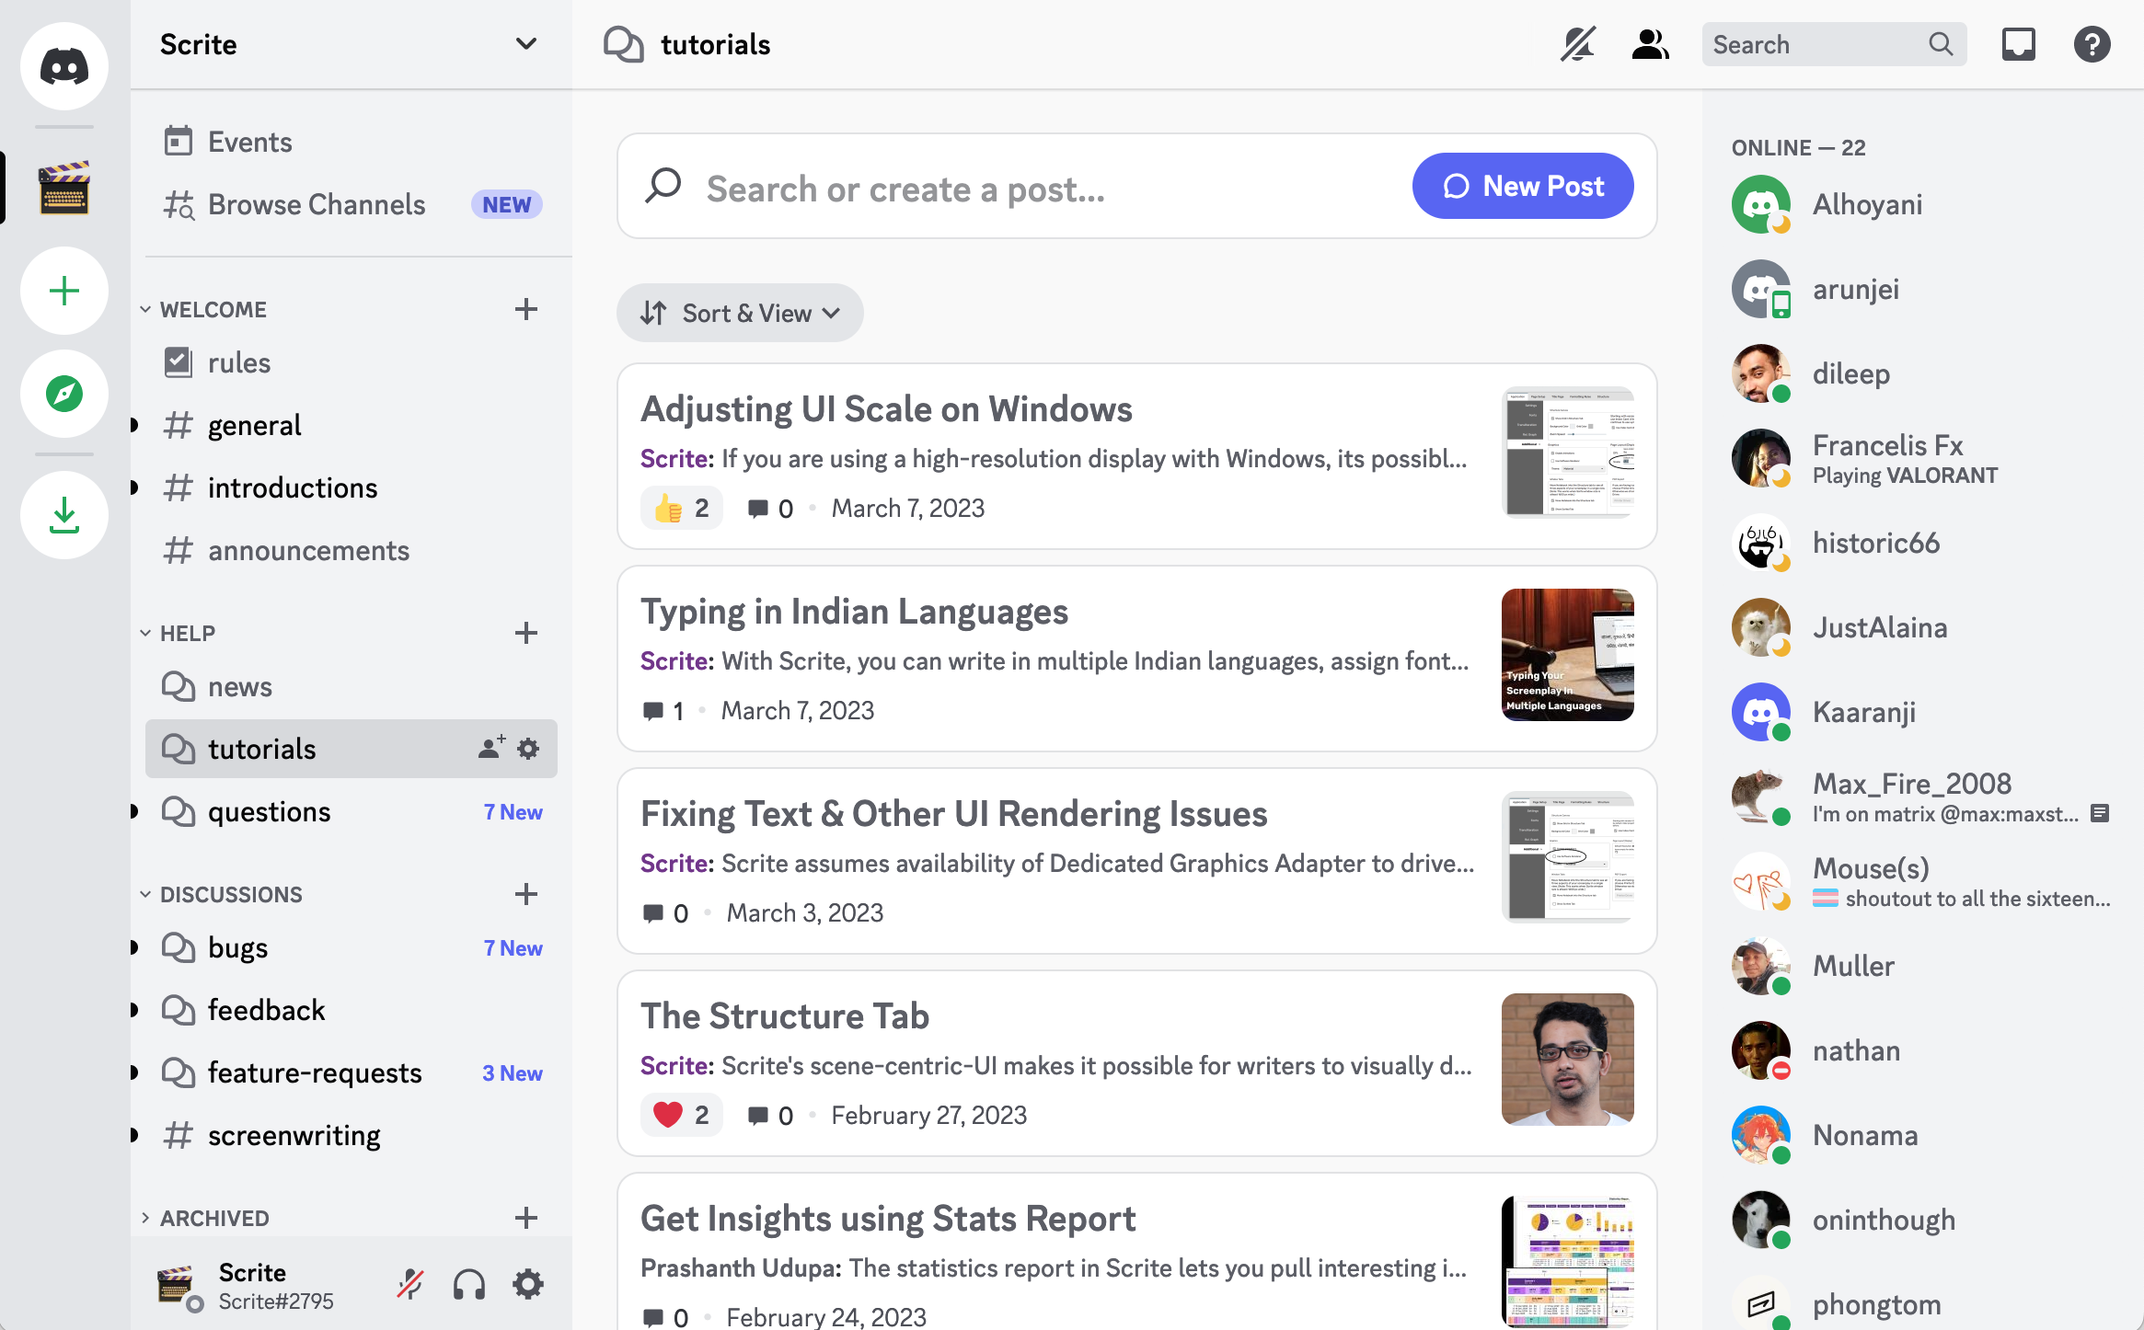Screen dimensions: 2144x1330
Task: Collapse the HELP category
Action: 188,633
